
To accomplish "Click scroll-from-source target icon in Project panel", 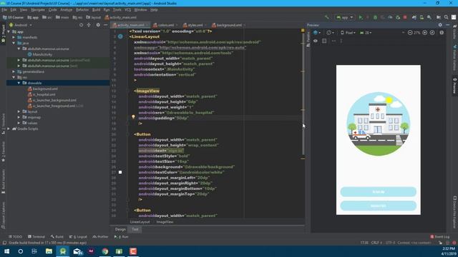I will (81, 25).
